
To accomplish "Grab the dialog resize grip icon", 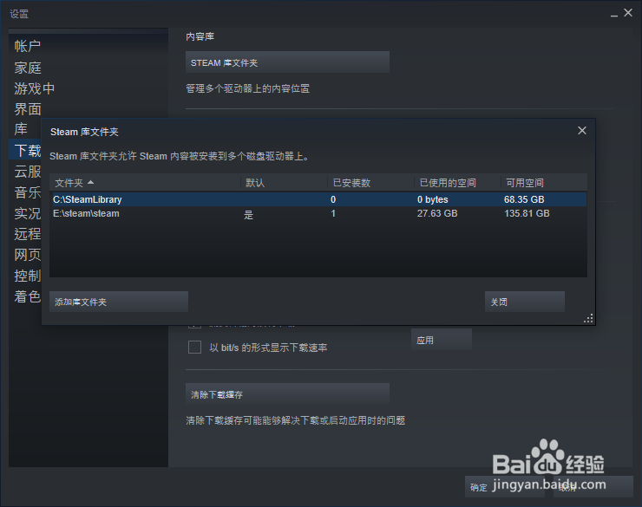I will (x=588, y=319).
